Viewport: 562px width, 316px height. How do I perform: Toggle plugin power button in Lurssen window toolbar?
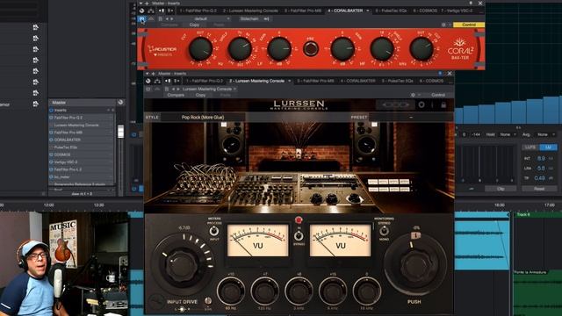(x=148, y=89)
